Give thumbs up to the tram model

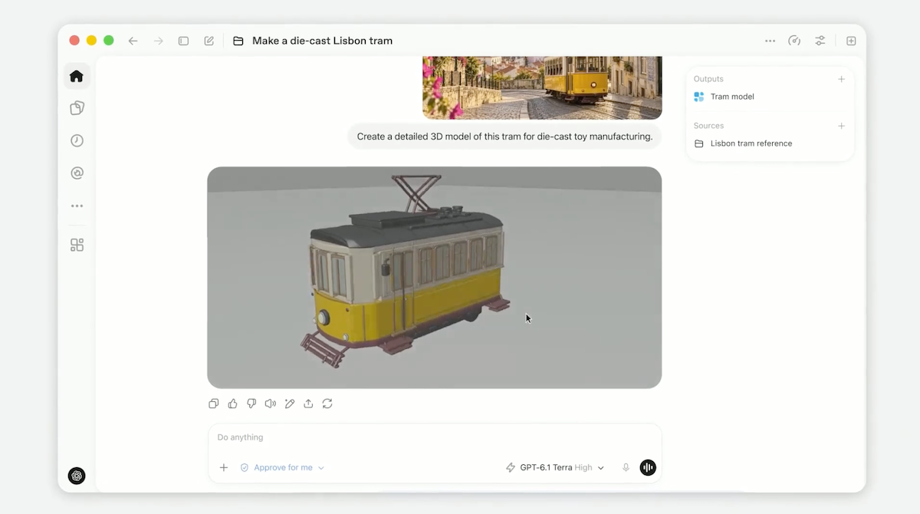(232, 404)
